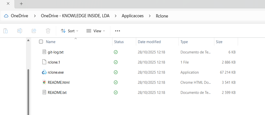The height and width of the screenshot is (115, 265).
Task: Click the Delete trash can icon
Action: click(x=48, y=31)
